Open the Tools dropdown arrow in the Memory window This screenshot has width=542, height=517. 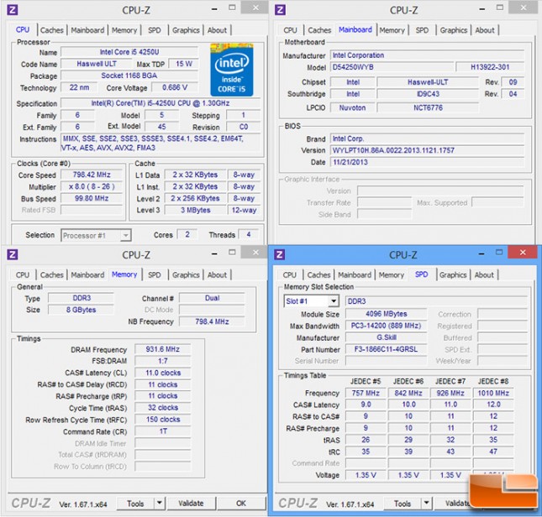[160, 504]
